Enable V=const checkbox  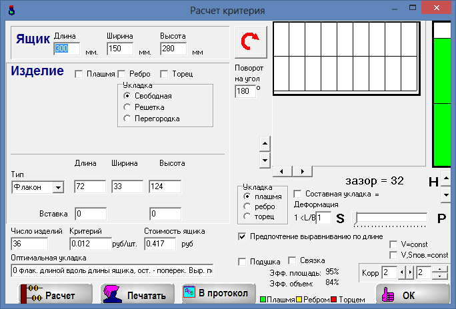(393, 244)
